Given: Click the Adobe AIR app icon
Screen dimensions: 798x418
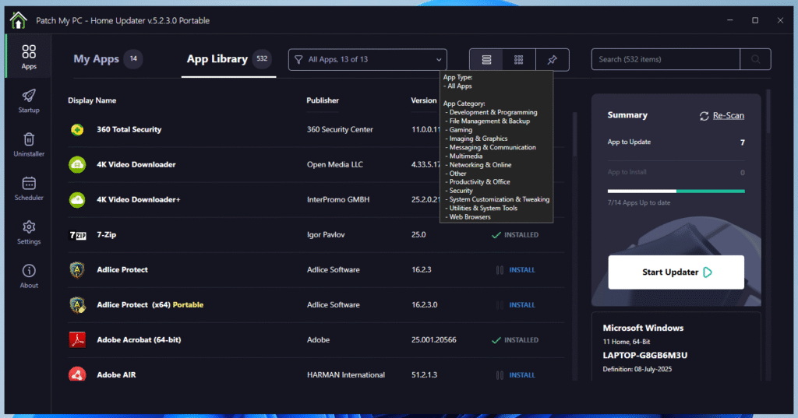Looking at the screenshot, I should 77,374.
